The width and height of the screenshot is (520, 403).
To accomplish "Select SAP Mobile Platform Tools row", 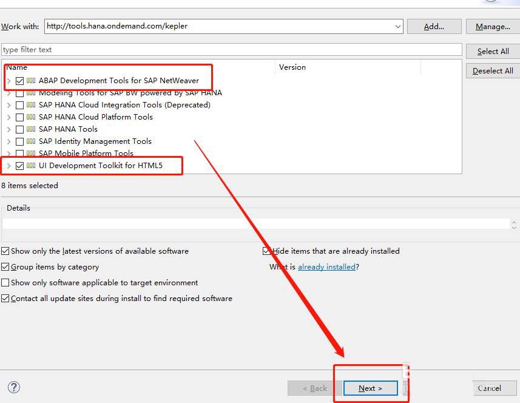I will [x=86, y=153].
